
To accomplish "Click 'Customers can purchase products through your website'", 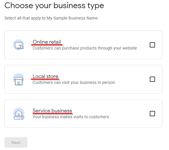I will click(85, 48).
